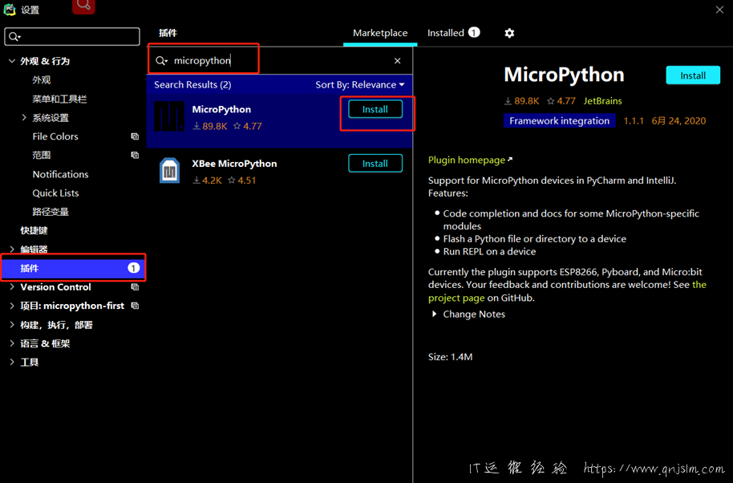Click Install in the MicroPython details pane

click(693, 75)
